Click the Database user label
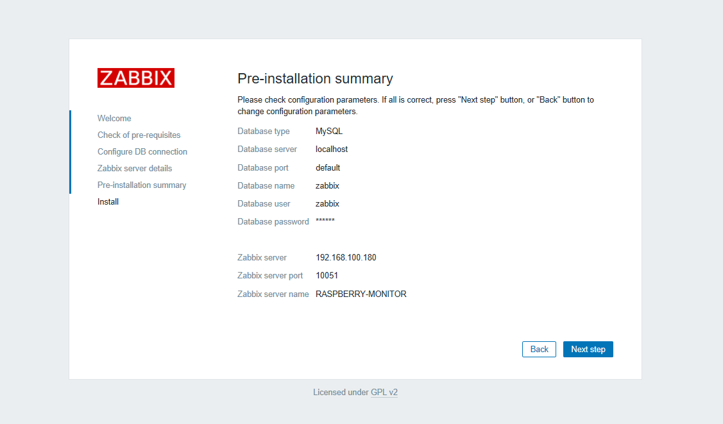Screen dimensions: 723x424 click(x=264, y=203)
